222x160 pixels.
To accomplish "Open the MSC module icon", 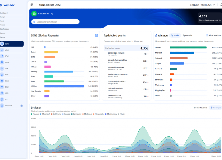I will tap(2, 87).
